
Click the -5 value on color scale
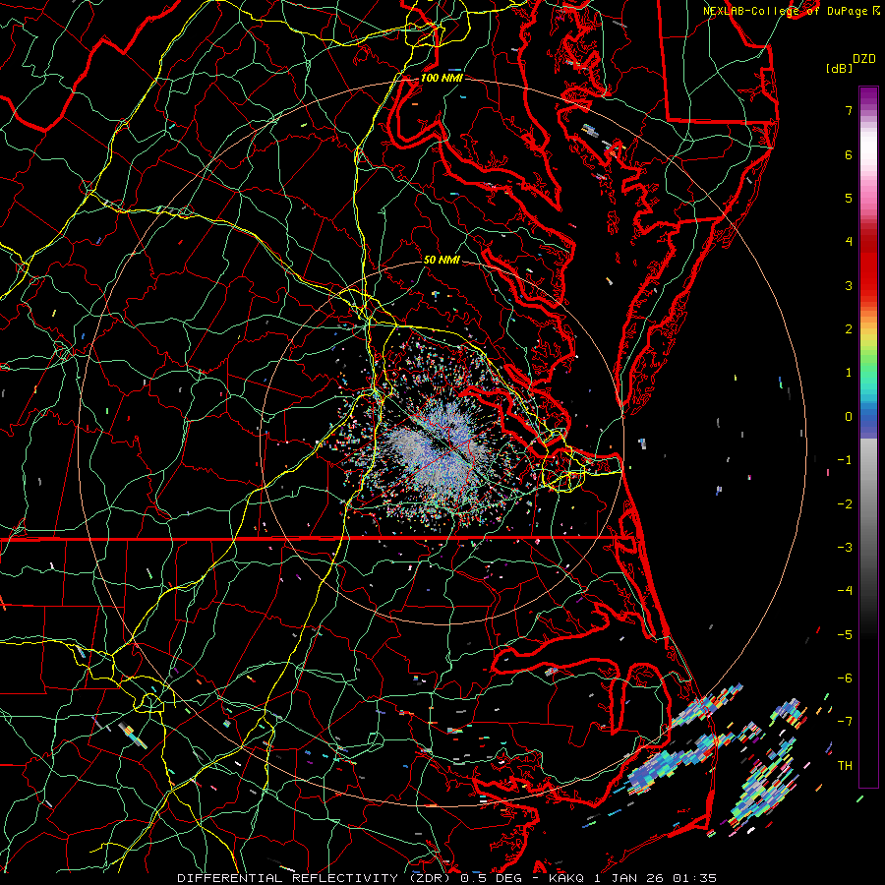(845, 635)
